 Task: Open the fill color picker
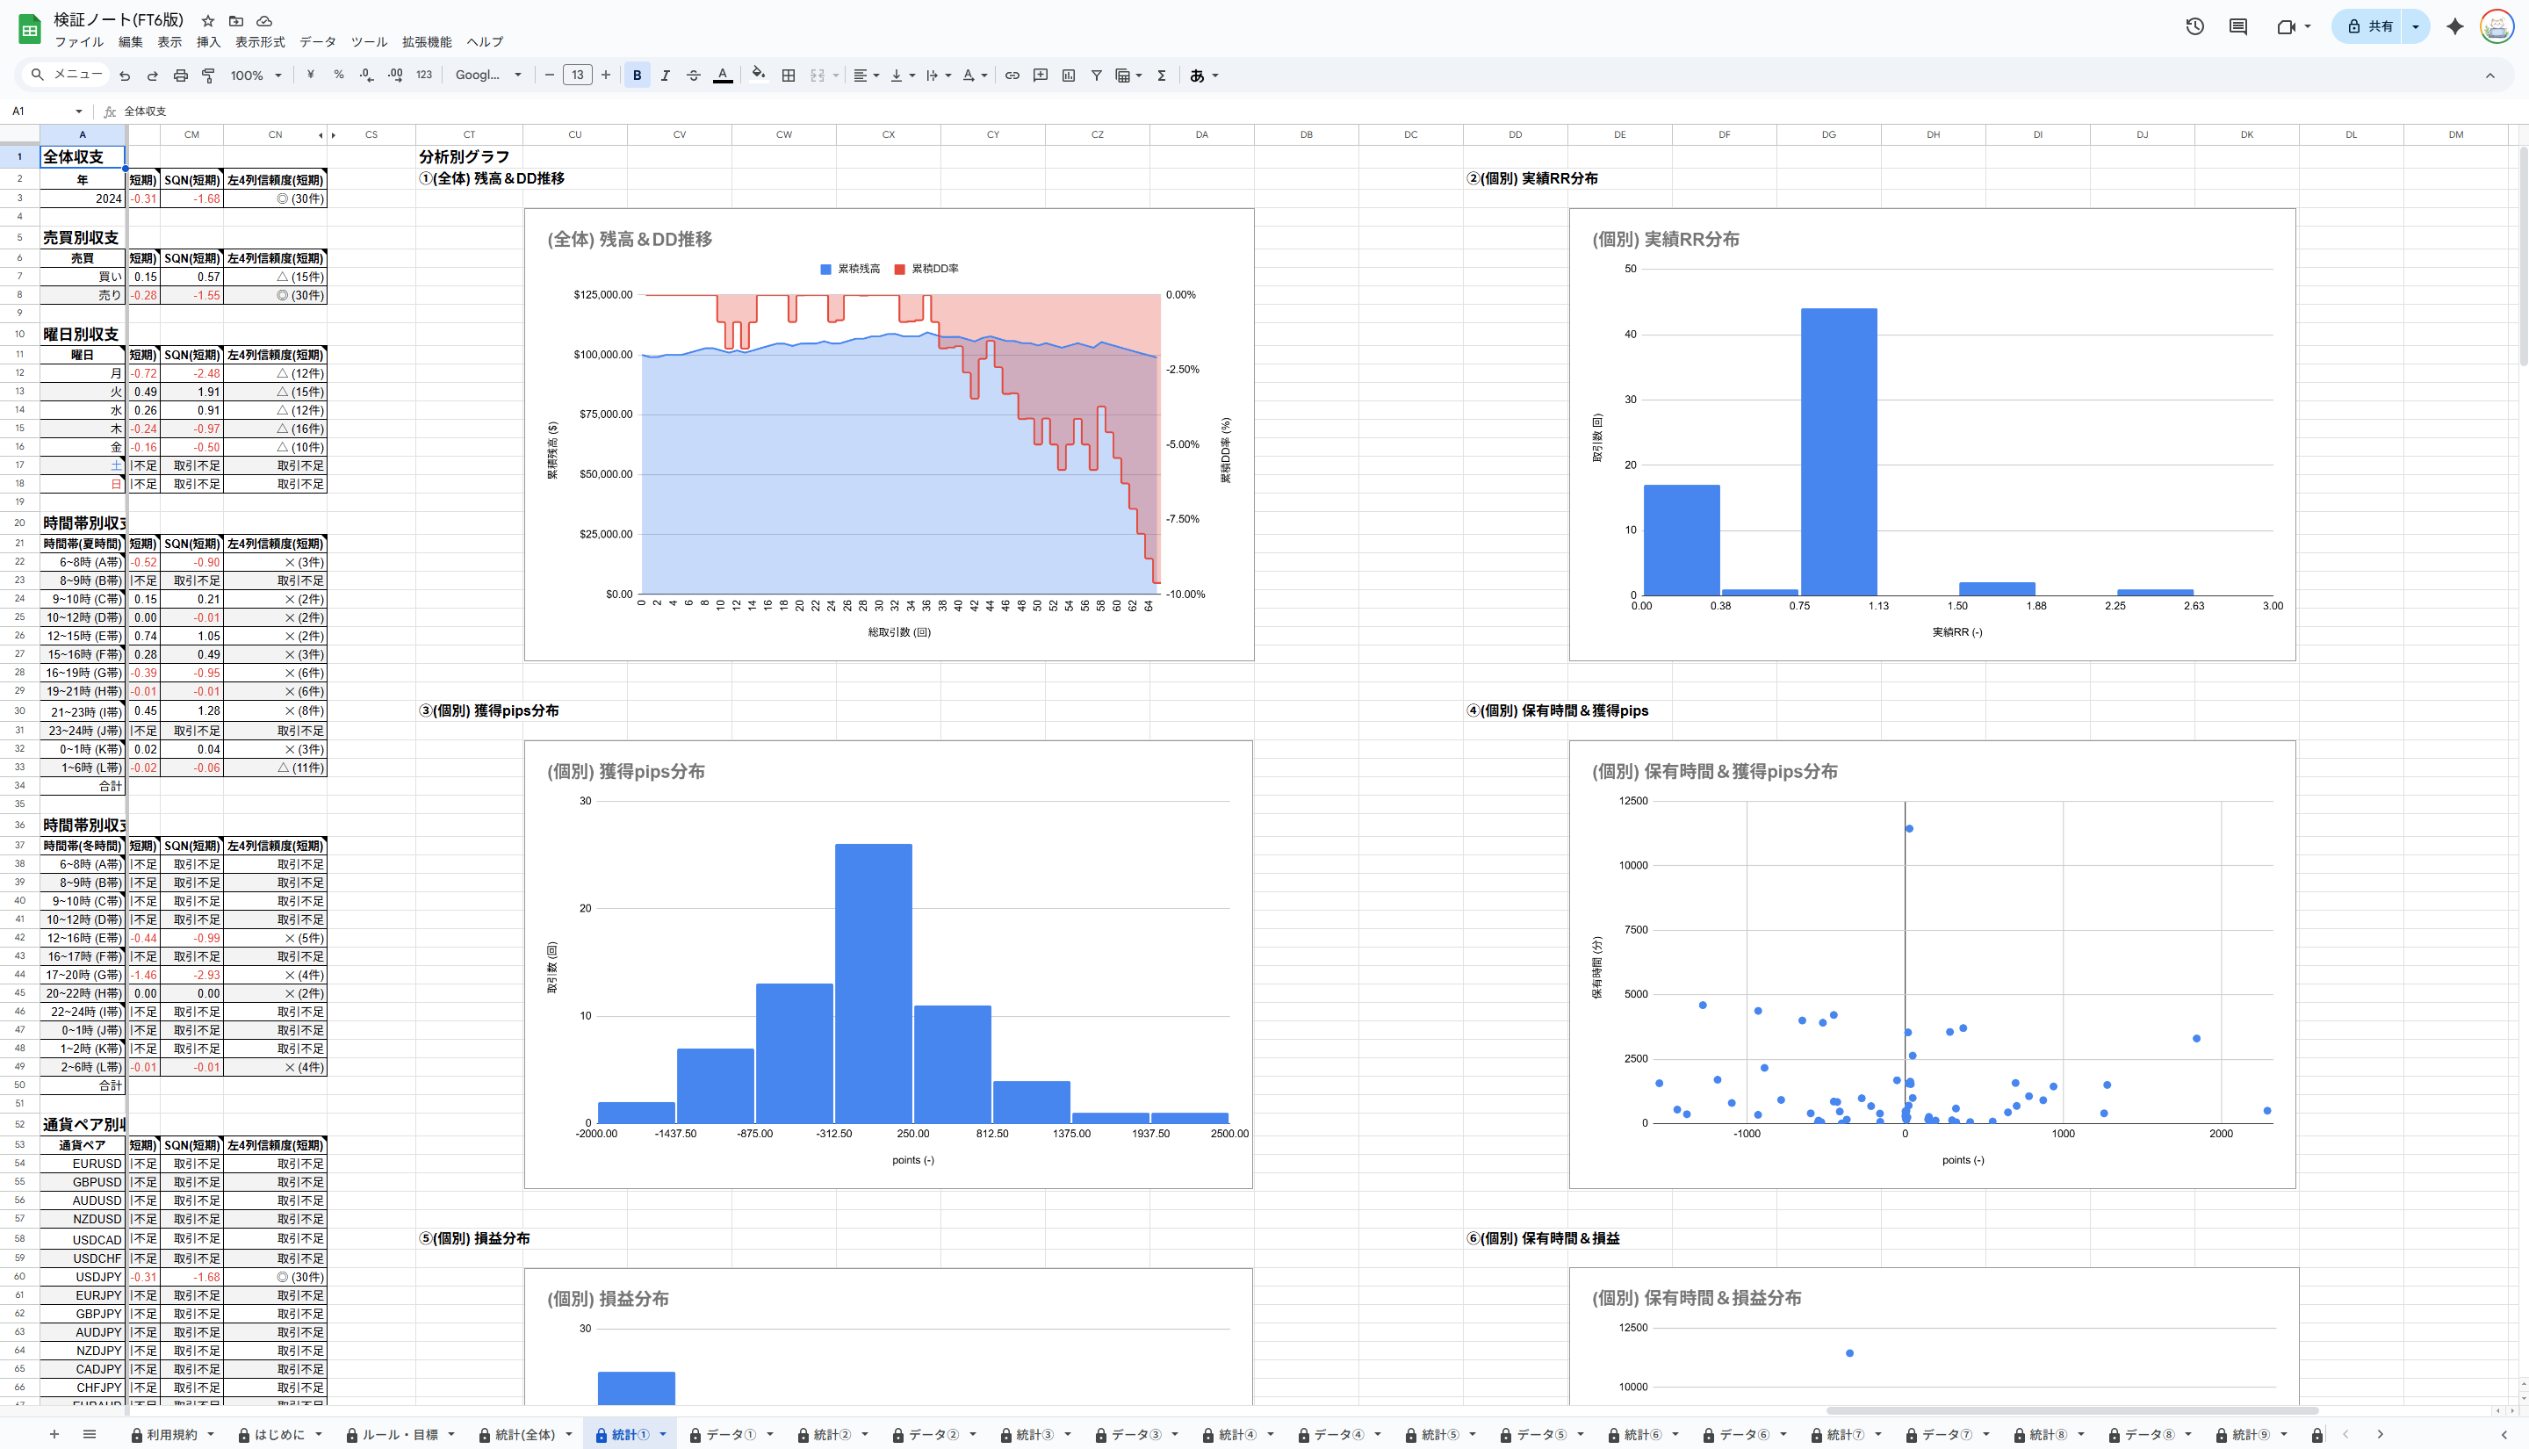point(759,75)
